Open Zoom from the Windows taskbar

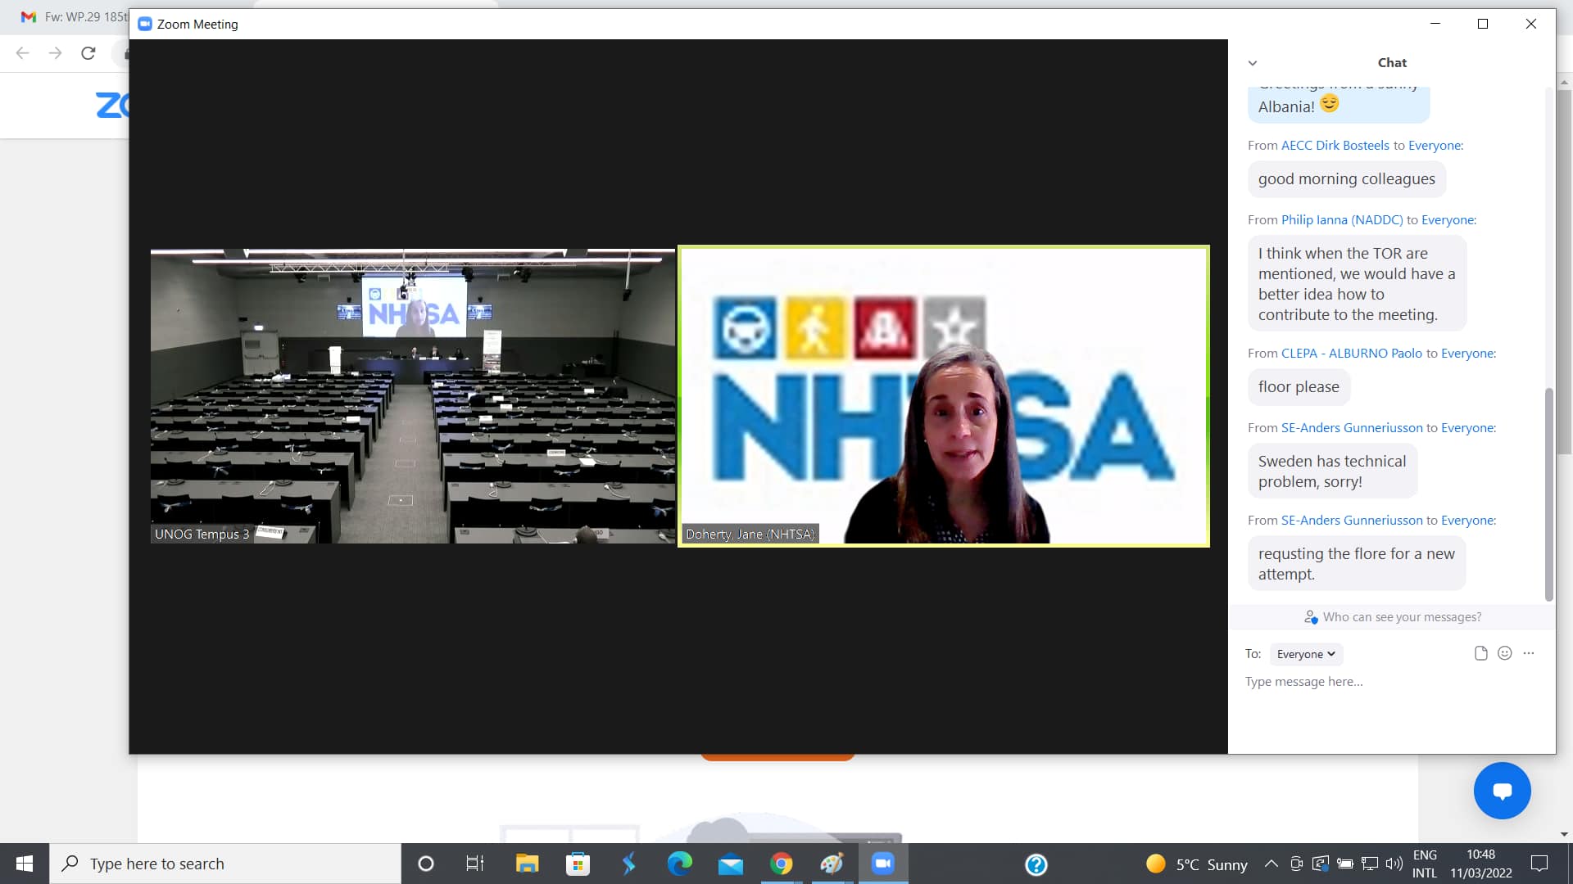point(882,864)
